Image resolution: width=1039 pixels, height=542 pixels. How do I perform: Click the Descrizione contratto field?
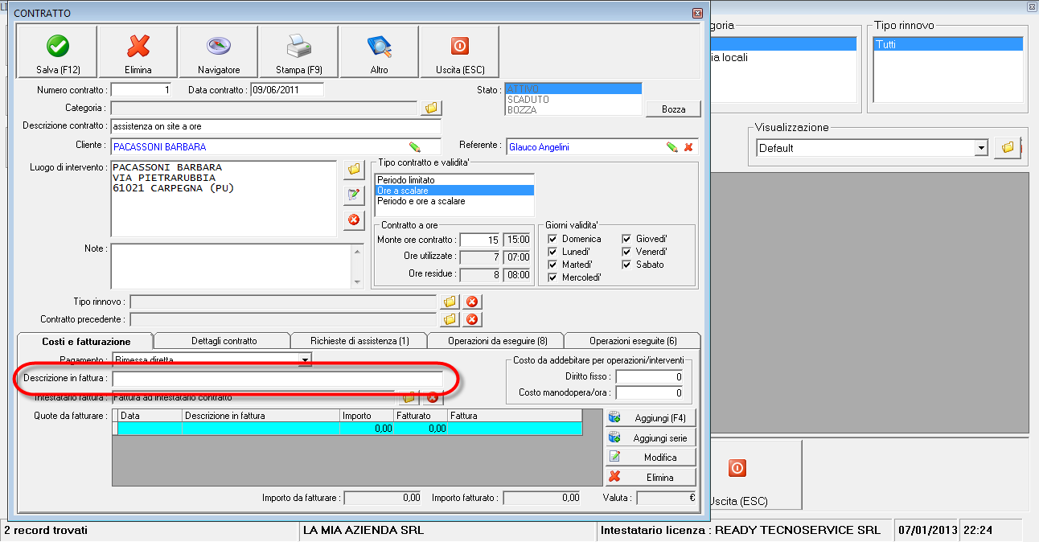(x=276, y=126)
